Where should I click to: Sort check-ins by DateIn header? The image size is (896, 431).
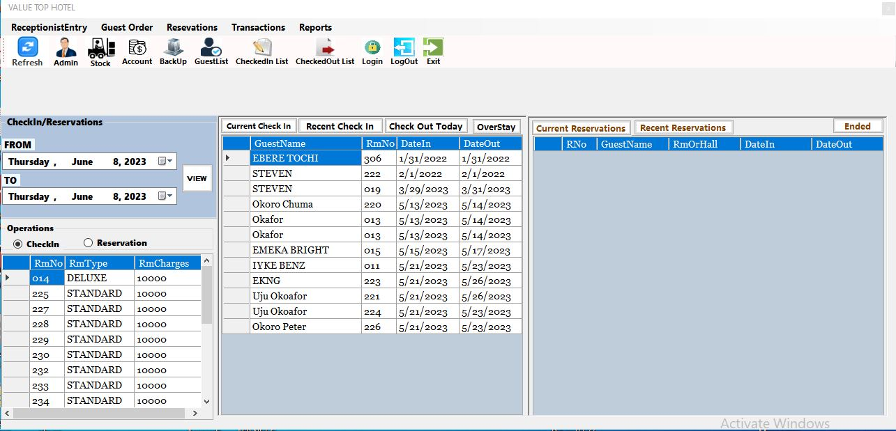[427, 143]
